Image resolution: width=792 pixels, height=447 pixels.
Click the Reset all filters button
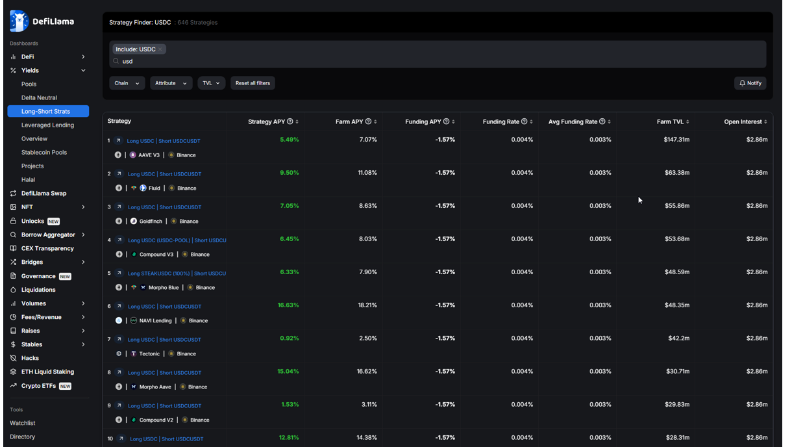click(x=253, y=83)
